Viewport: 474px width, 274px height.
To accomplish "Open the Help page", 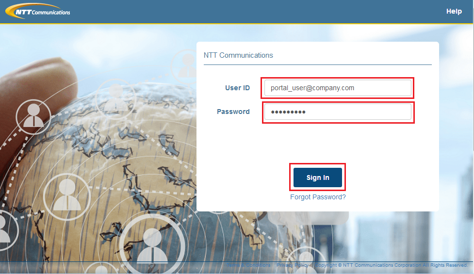I will click(454, 11).
